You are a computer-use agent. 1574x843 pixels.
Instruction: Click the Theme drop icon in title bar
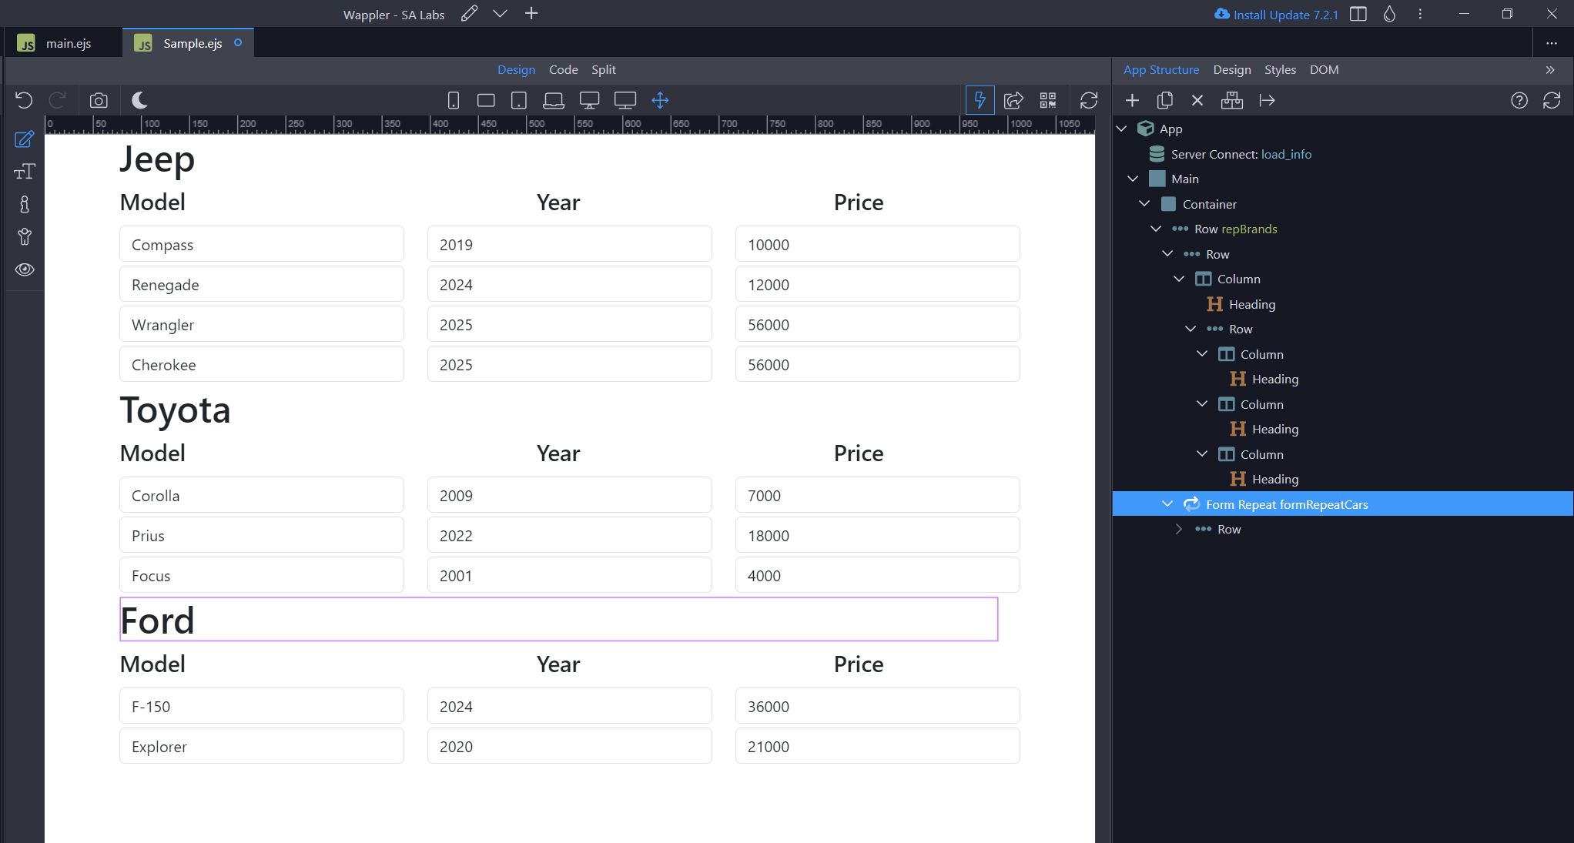[1389, 15]
